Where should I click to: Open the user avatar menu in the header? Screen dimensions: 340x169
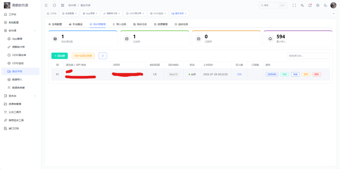coord(333,6)
